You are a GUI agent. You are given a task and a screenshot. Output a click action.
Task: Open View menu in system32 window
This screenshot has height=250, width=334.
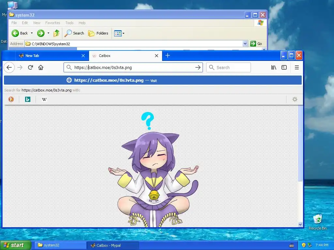pos(37,23)
